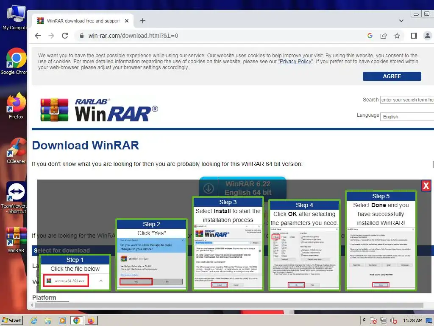Viewport: 434px width, 326px height.
Task: Open the media player taskbar icon
Action: [62, 321]
